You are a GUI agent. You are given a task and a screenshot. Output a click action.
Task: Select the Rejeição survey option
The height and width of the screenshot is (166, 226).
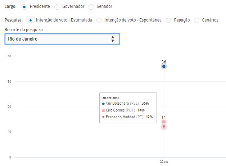[x=168, y=20]
